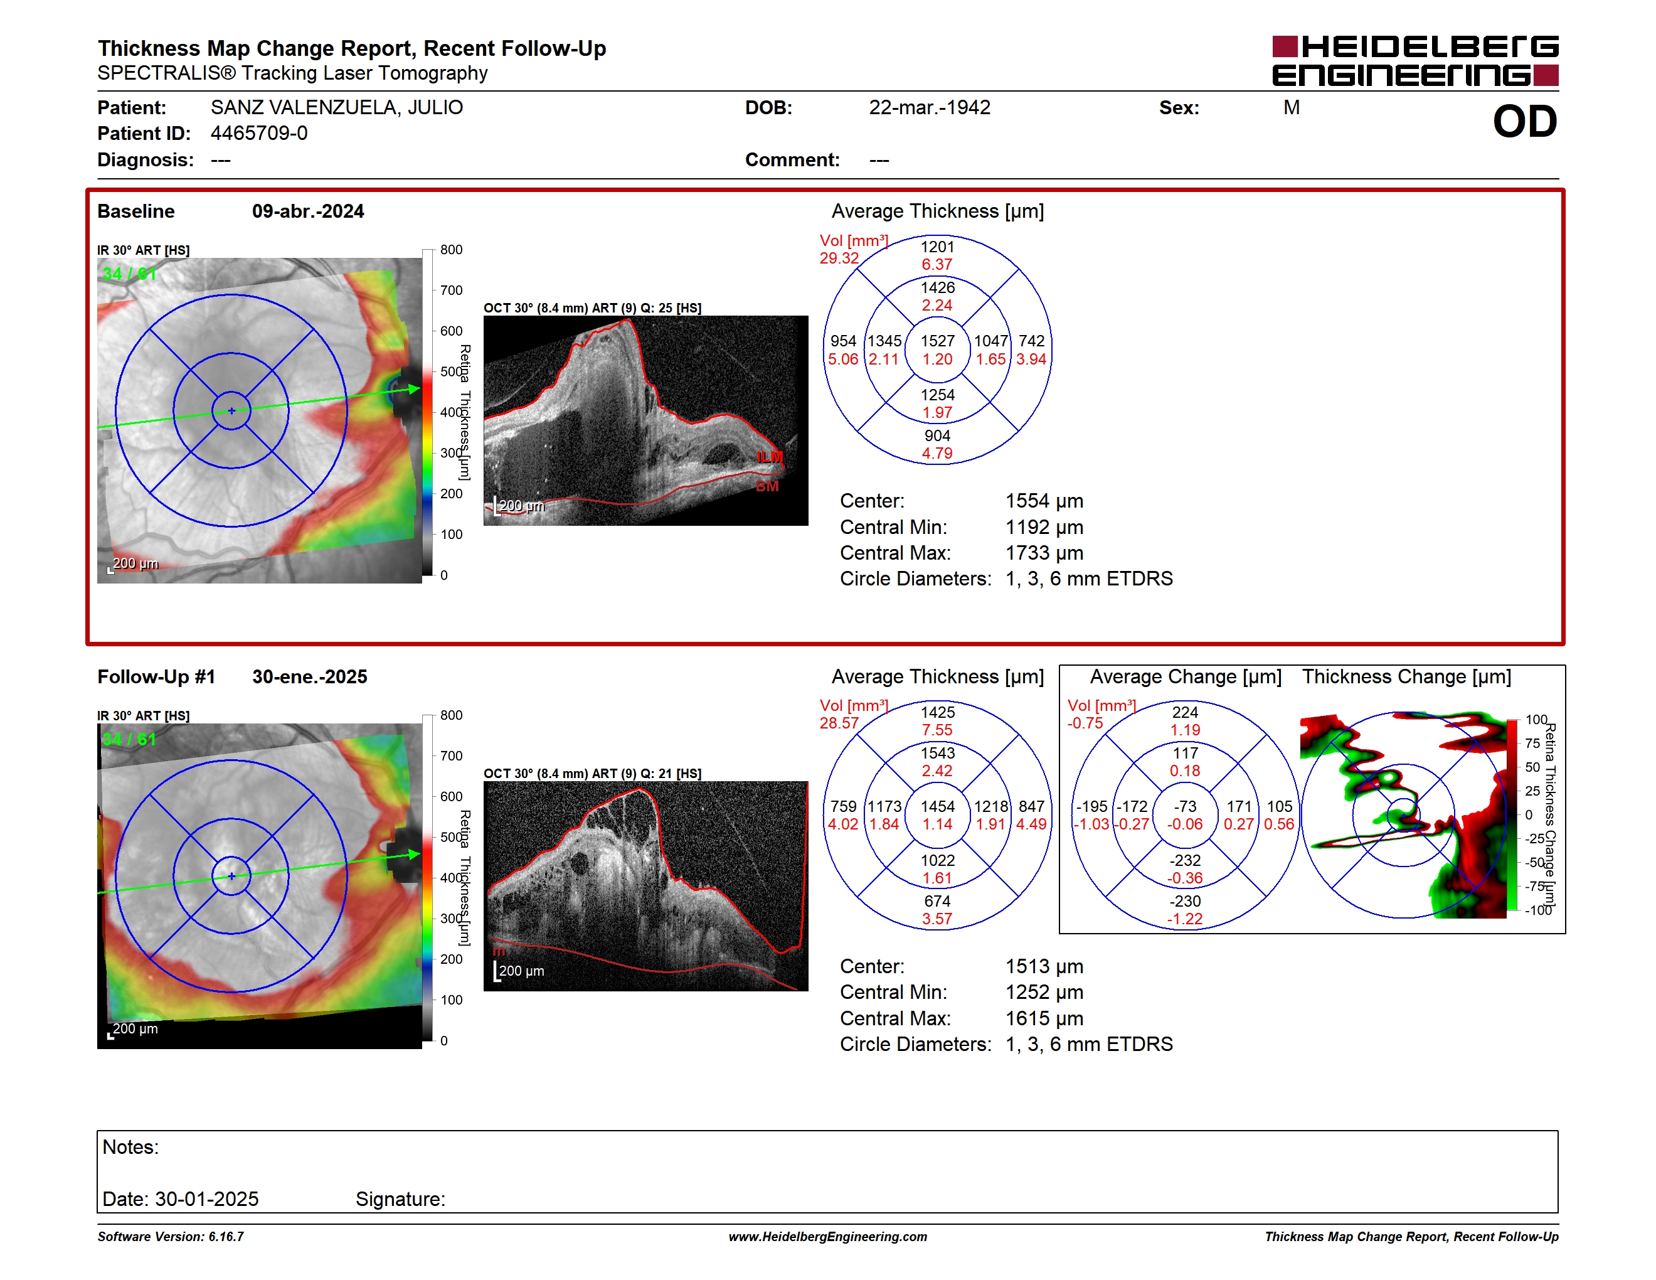Open the www.HeidelbergEngineering.com link
Viewport: 1656px width, 1280px height.
pyautogui.click(x=827, y=1237)
